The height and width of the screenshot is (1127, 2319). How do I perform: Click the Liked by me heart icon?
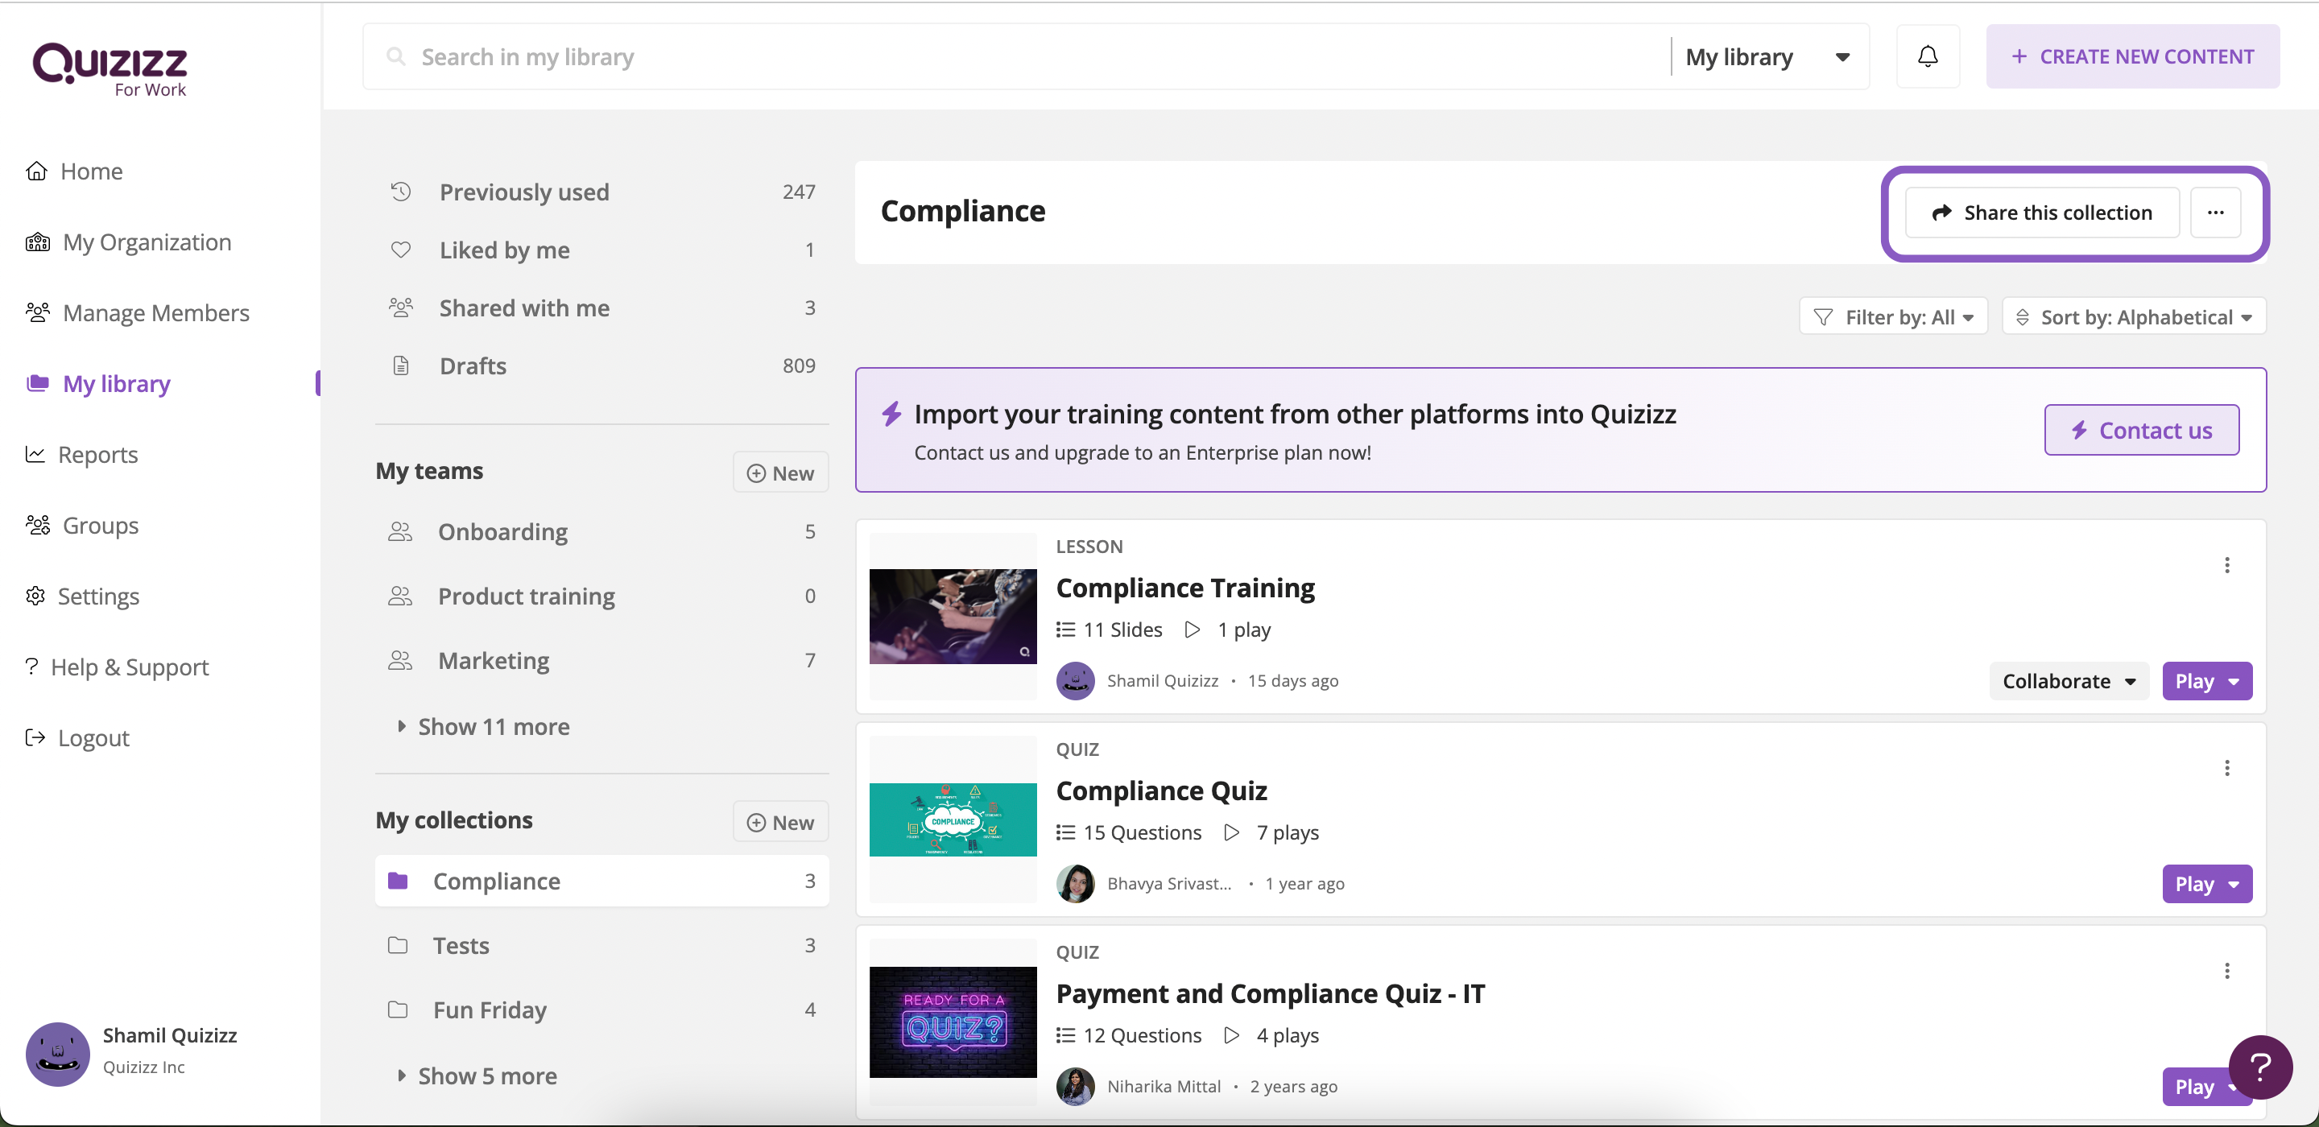click(x=401, y=250)
